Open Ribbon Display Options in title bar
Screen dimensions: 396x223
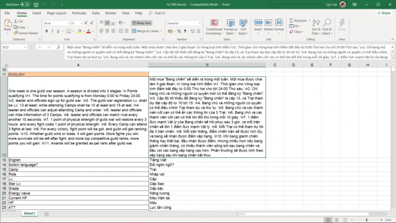[355, 5]
